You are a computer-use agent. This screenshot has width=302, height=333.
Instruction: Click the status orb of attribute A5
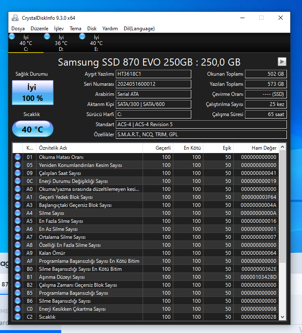pyautogui.click(x=18, y=221)
